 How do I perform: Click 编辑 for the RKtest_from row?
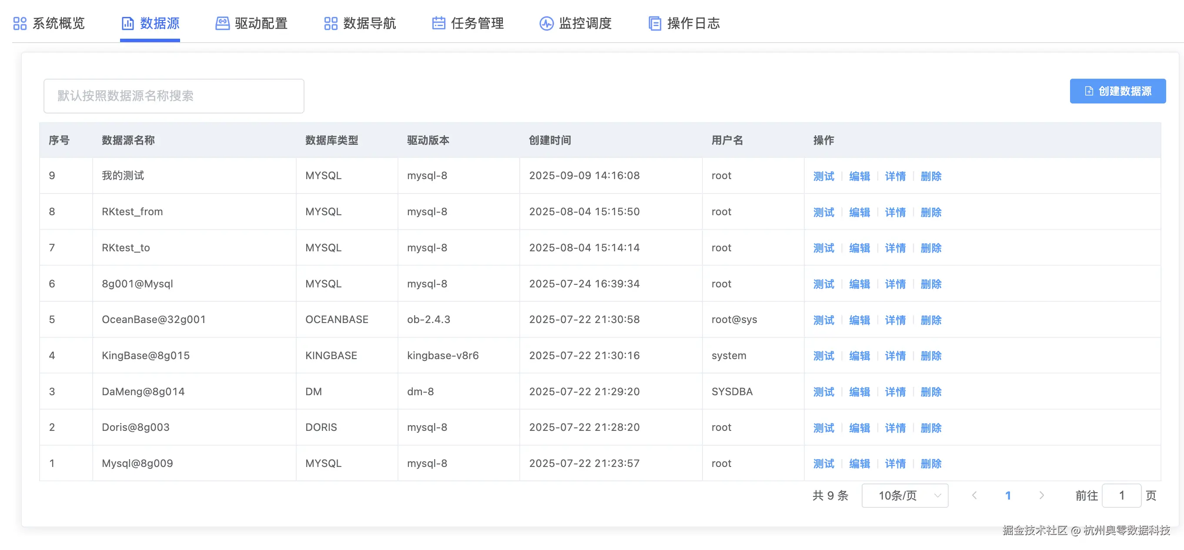pos(859,212)
